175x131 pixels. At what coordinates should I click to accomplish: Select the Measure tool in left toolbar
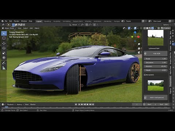click(x=4, y=68)
